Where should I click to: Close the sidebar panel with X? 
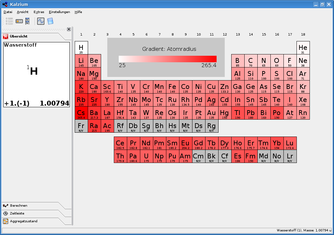click(x=69, y=29)
